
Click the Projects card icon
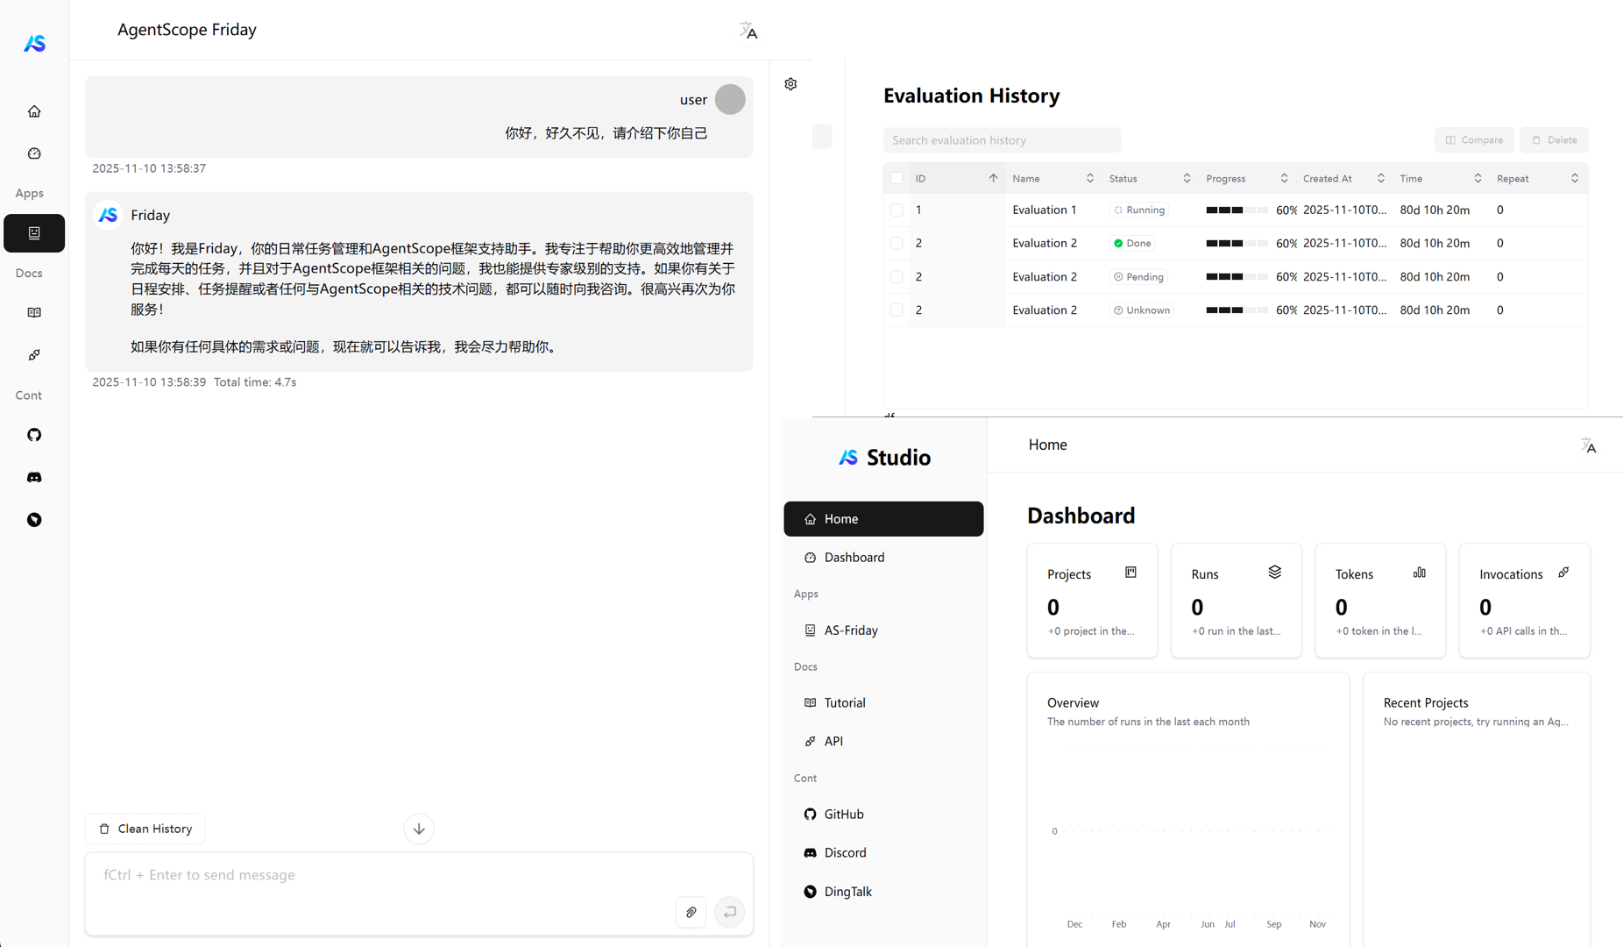1130,573
